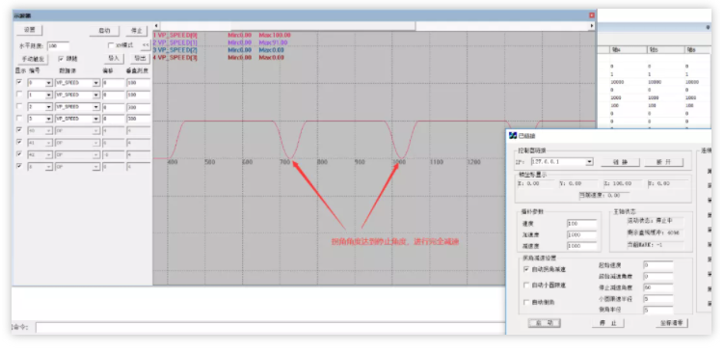The width and height of the screenshot is (724, 354).
Task: Open the first row VP_SPEED data source dropdown
Action: coord(96,83)
